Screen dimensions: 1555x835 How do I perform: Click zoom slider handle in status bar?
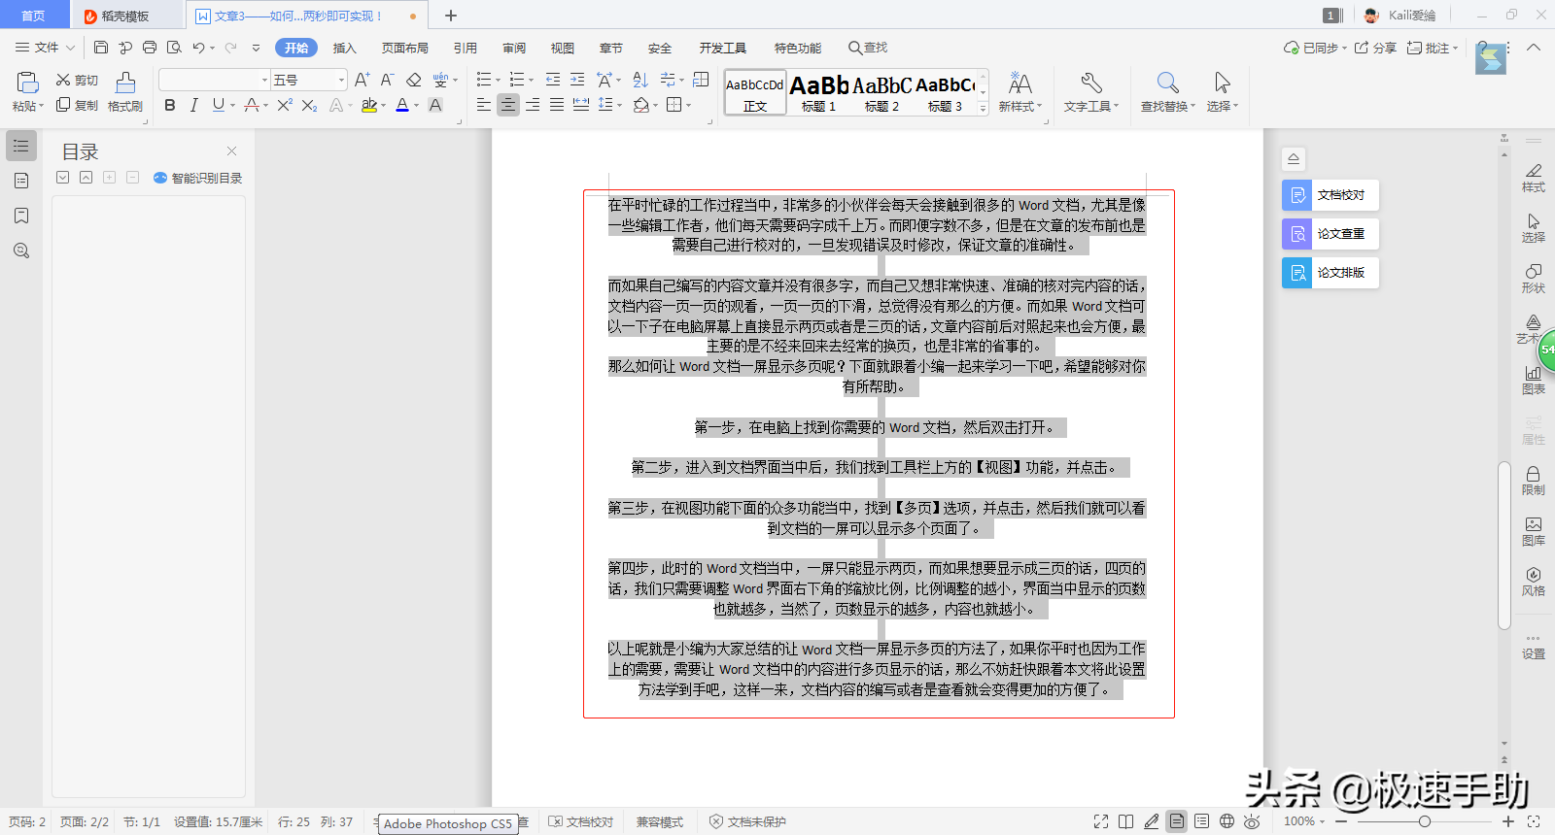[1425, 821]
